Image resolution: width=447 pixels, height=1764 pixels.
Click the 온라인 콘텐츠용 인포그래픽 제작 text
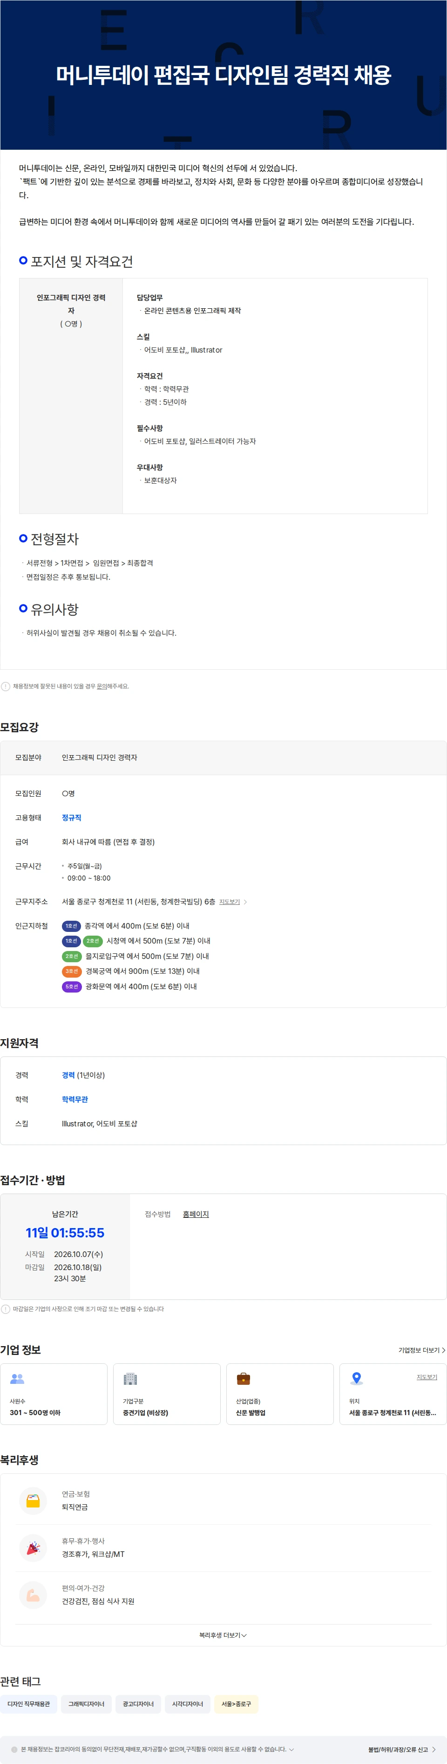click(x=192, y=310)
